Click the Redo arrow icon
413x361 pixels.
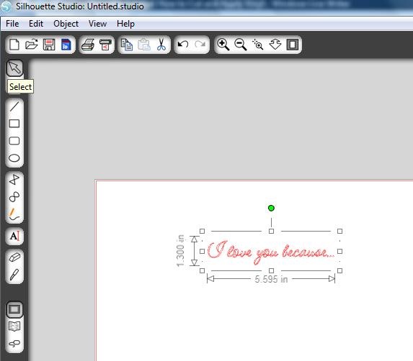(200, 44)
